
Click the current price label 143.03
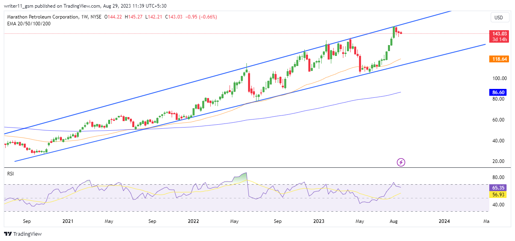pyautogui.click(x=499, y=34)
